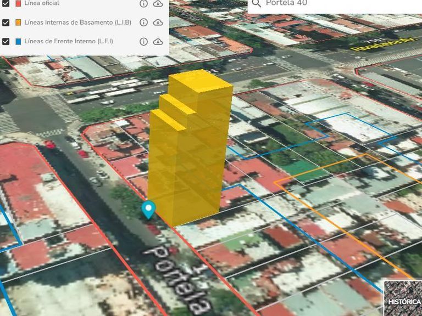This screenshot has height=316, width=422.
Task: Click the red Línea oficial color swatch
Action: pos(18,3)
